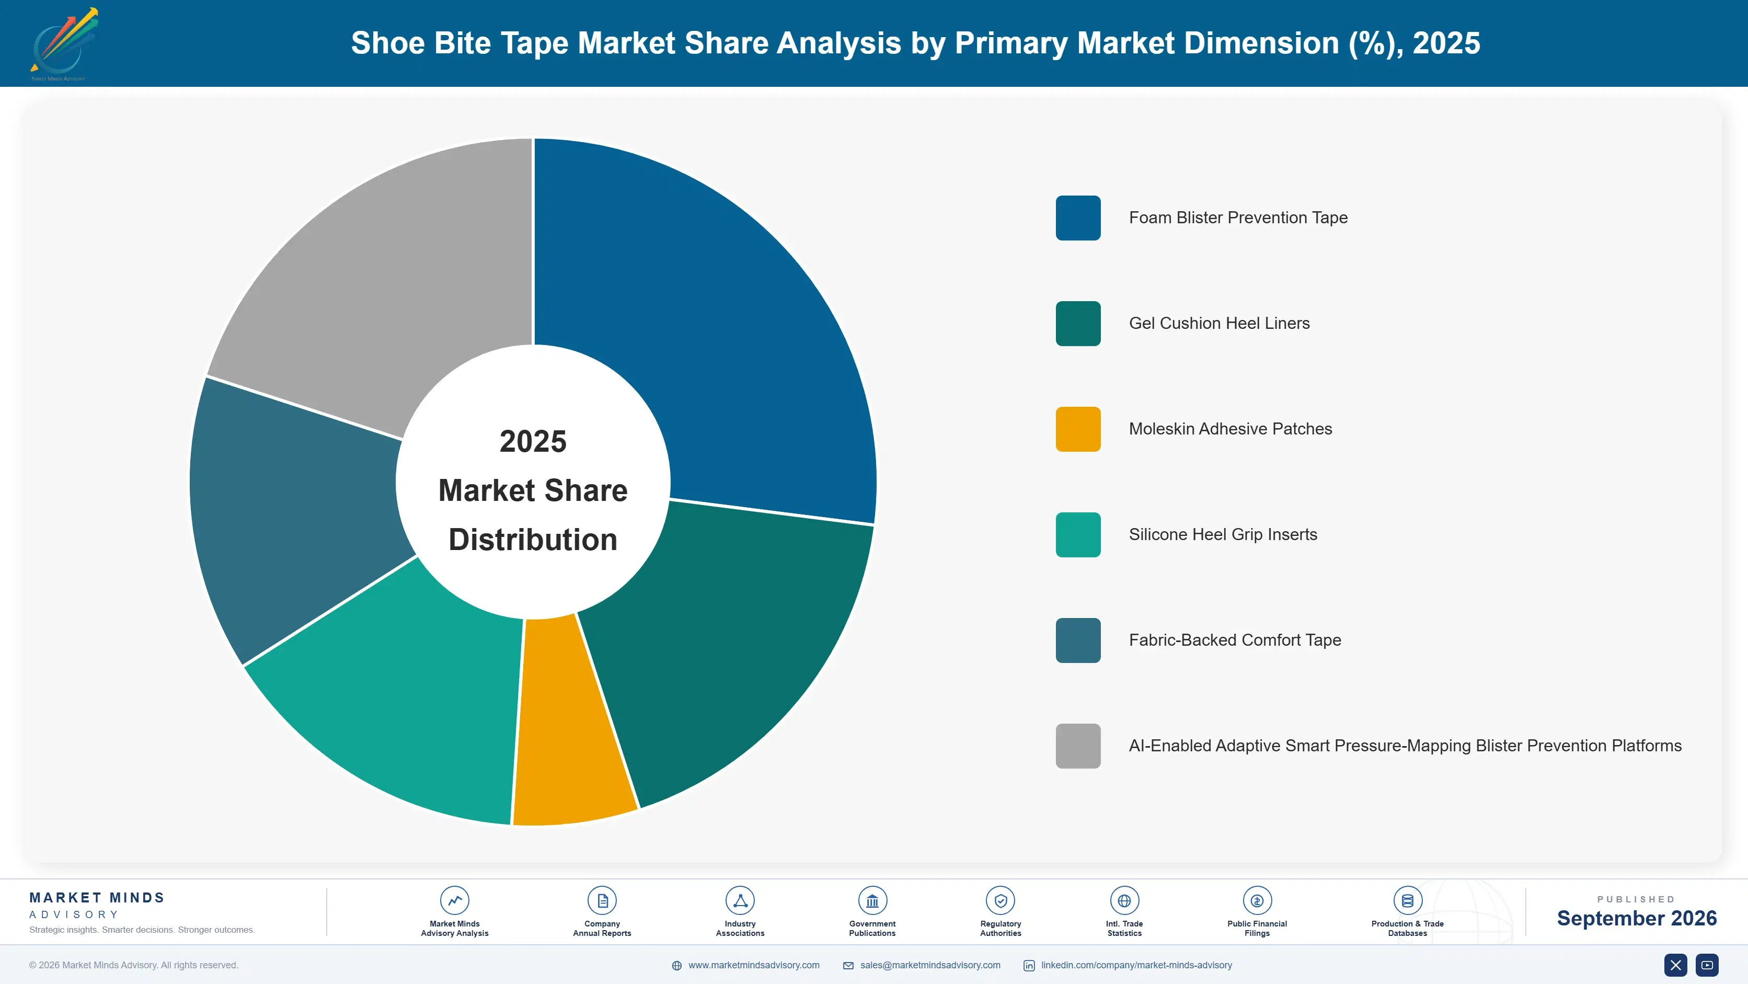This screenshot has height=984, width=1748.
Task: Click the Government Publications building icon
Action: tap(872, 900)
